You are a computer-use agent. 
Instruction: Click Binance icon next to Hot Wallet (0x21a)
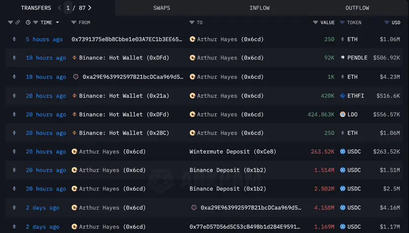tap(74, 96)
